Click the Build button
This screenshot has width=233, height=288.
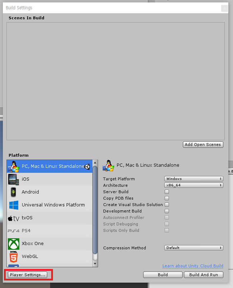[x=163, y=275]
